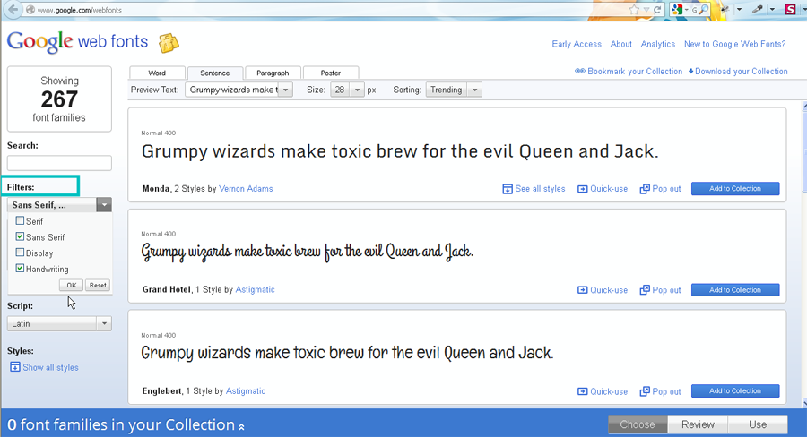807x437 pixels.
Task: Add Monda to Collection
Action: (735, 189)
